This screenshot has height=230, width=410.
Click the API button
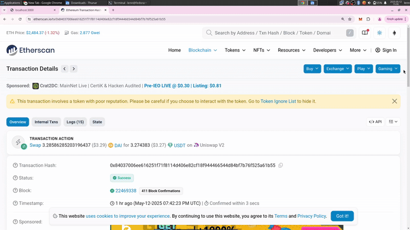coord(375,122)
